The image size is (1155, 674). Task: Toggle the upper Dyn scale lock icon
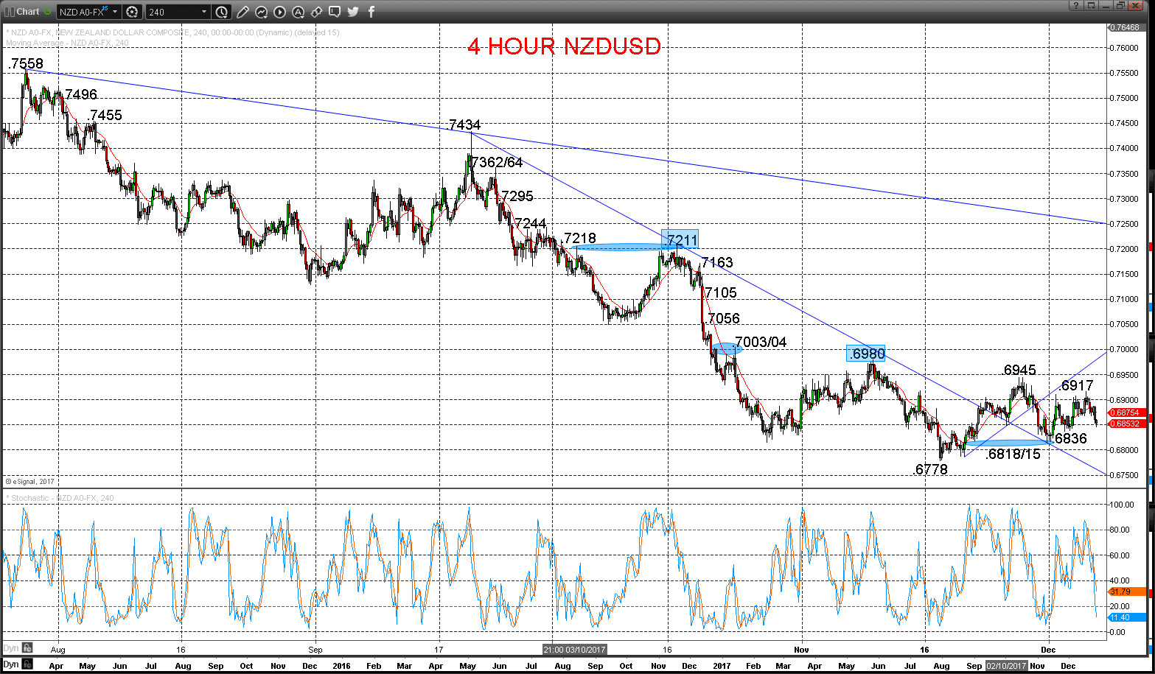[x=27, y=648]
